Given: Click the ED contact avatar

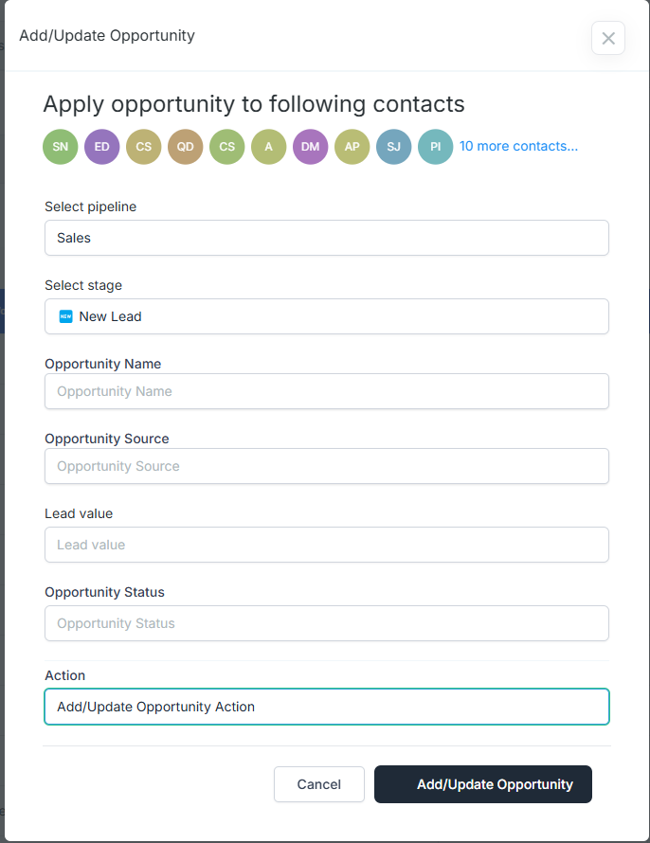Looking at the screenshot, I should [102, 147].
